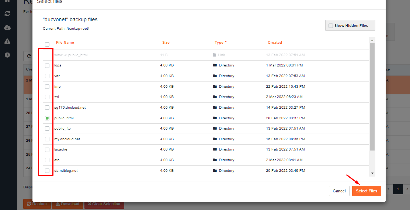Screen dimensions: 410x210
Task: Click the folder icon for logs directory
Action: (x=215, y=65)
